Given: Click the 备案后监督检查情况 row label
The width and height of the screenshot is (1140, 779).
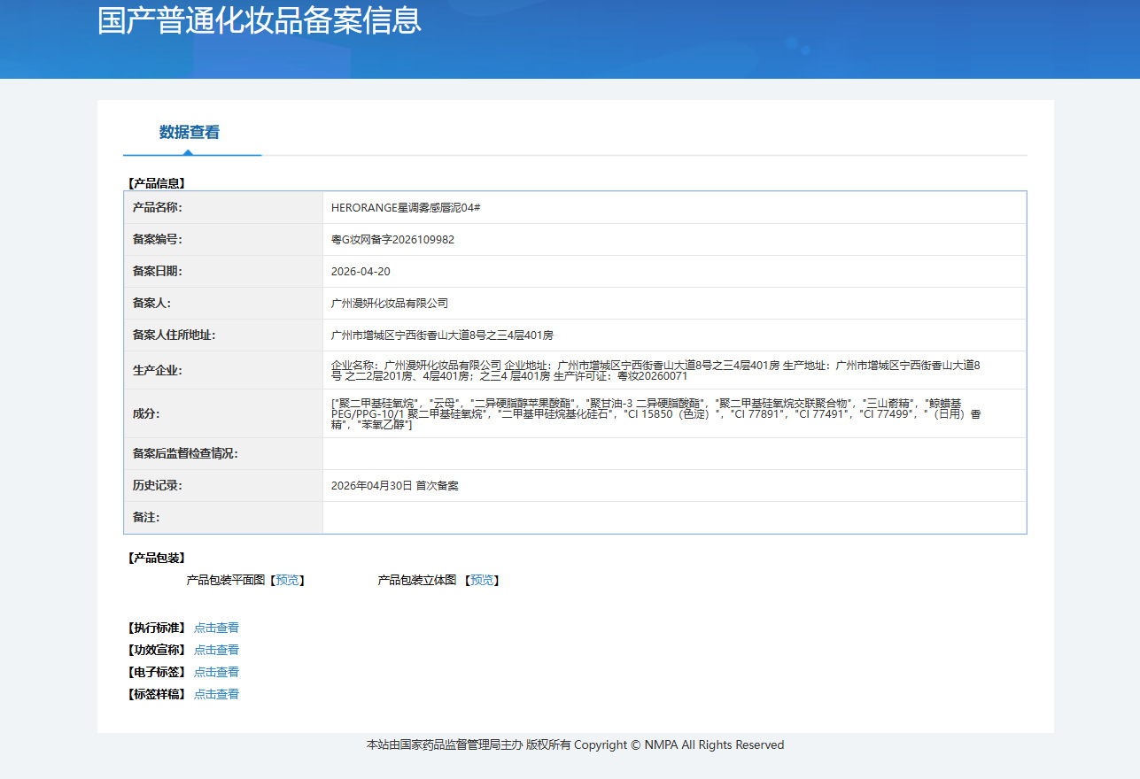Looking at the screenshot, I should [x=185, y=454].
